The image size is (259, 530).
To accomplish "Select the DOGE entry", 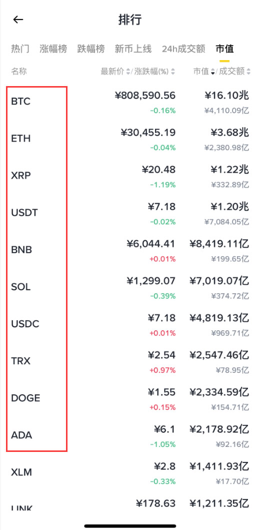I will [129, 398].
